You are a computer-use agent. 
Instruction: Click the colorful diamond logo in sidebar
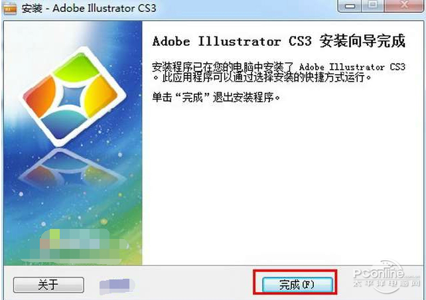click(74, 96)
